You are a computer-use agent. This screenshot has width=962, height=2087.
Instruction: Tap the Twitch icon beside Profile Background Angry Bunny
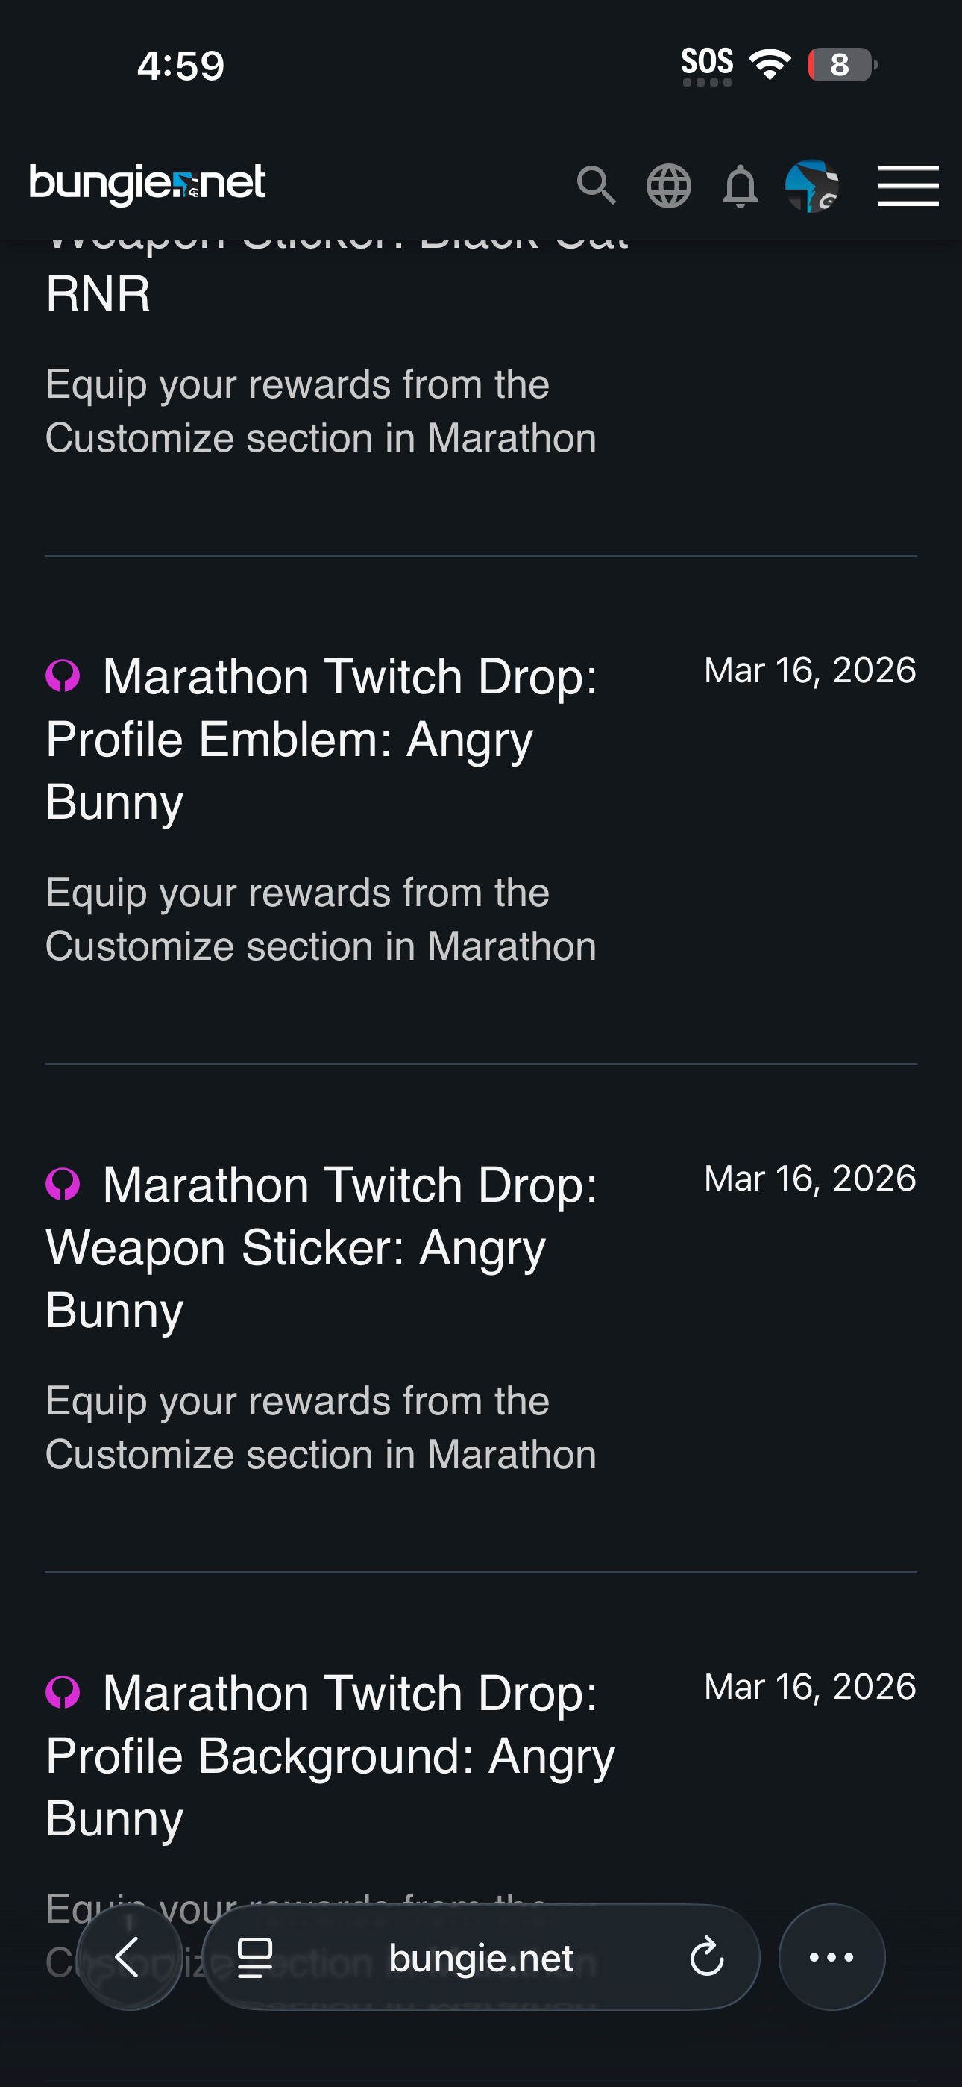click(x=63, y=1691)
